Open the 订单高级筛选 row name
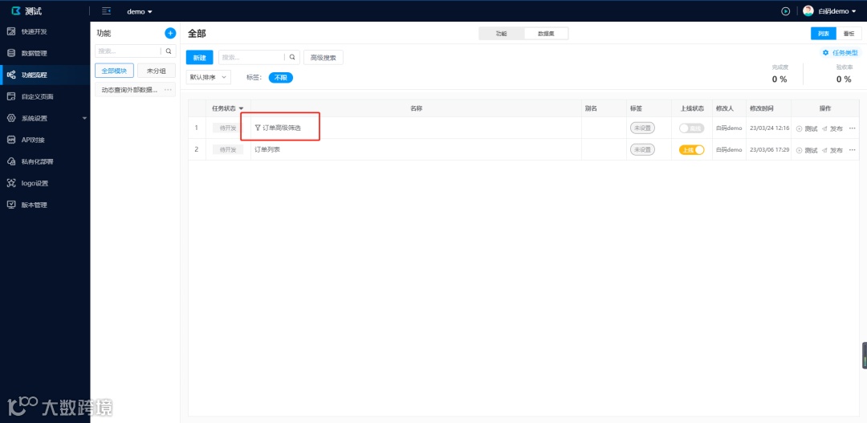 (282, 128)
